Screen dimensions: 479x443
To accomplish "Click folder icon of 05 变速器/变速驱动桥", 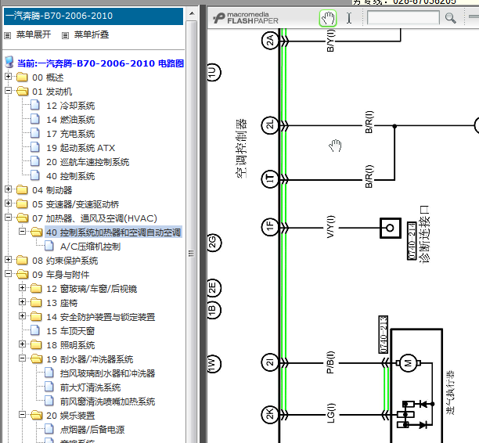I will click(22, 203).
